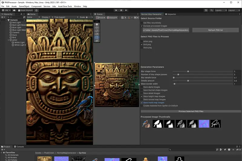Image resolution: width=242 pixels, height=161 pixels.
Task: Check duck.png for processing
Action: [x=142, y=48]
